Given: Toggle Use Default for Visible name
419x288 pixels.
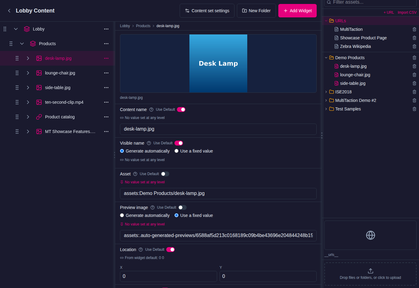Looking at the screenshot, I should point(179,143).
